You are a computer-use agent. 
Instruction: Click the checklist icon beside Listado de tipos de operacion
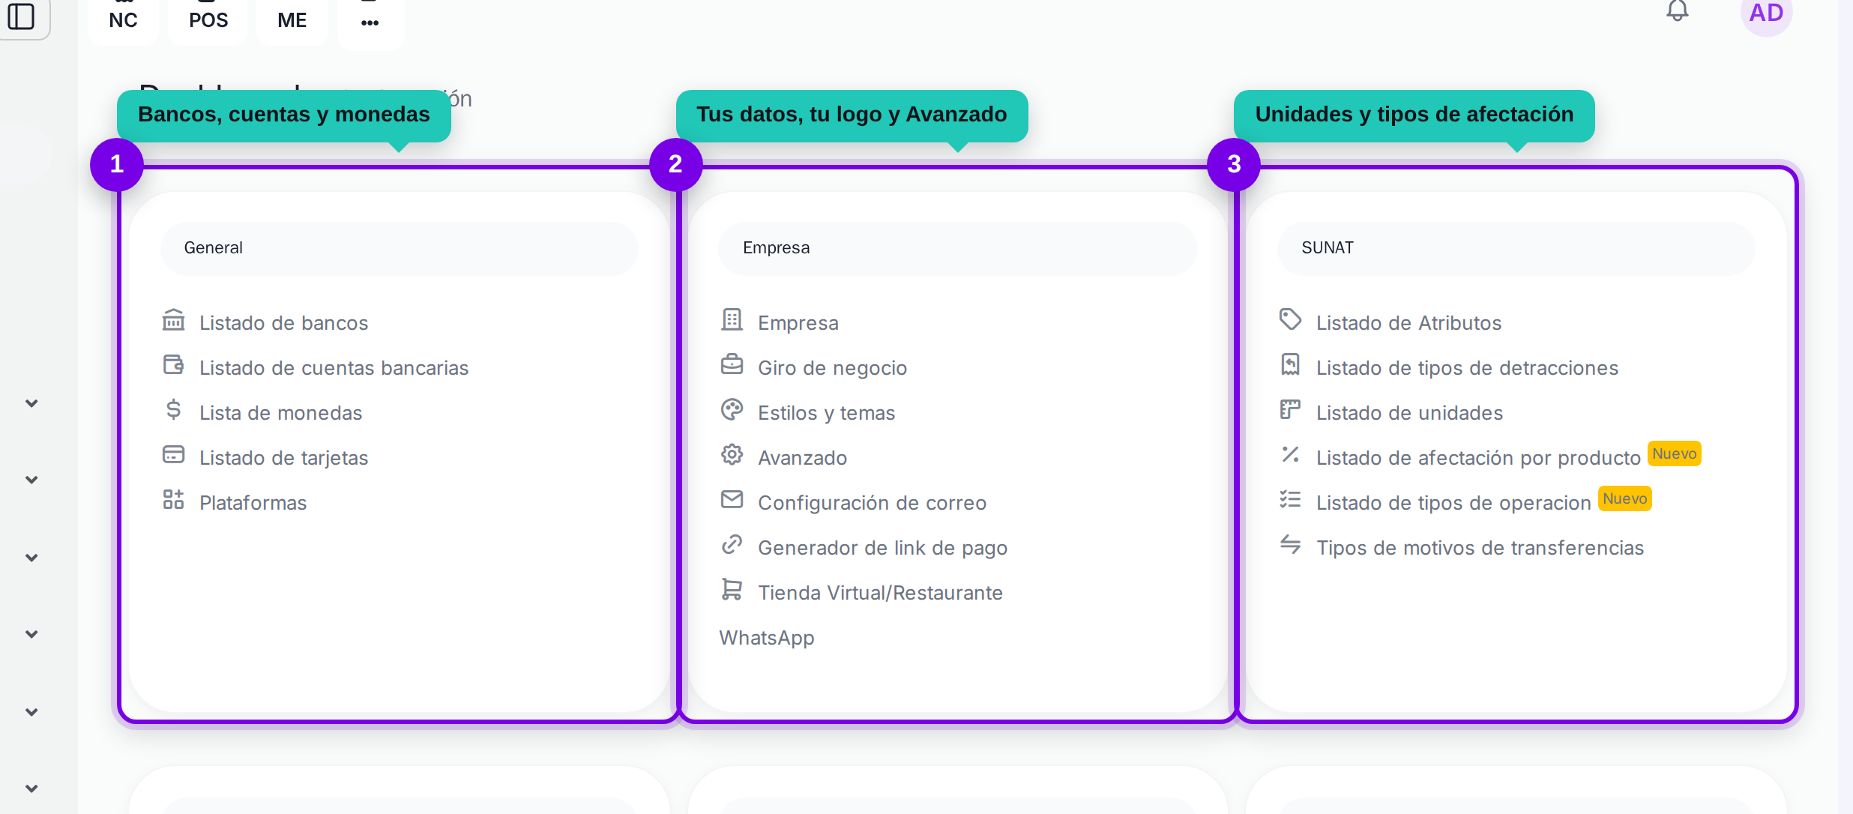pyautogui.click(x=1290, y=500)
